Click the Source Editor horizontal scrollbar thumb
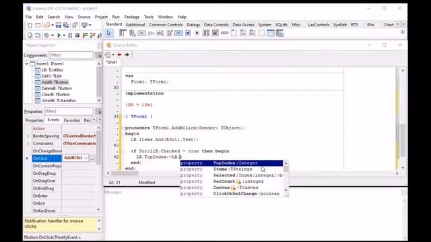 coord(125,173)
